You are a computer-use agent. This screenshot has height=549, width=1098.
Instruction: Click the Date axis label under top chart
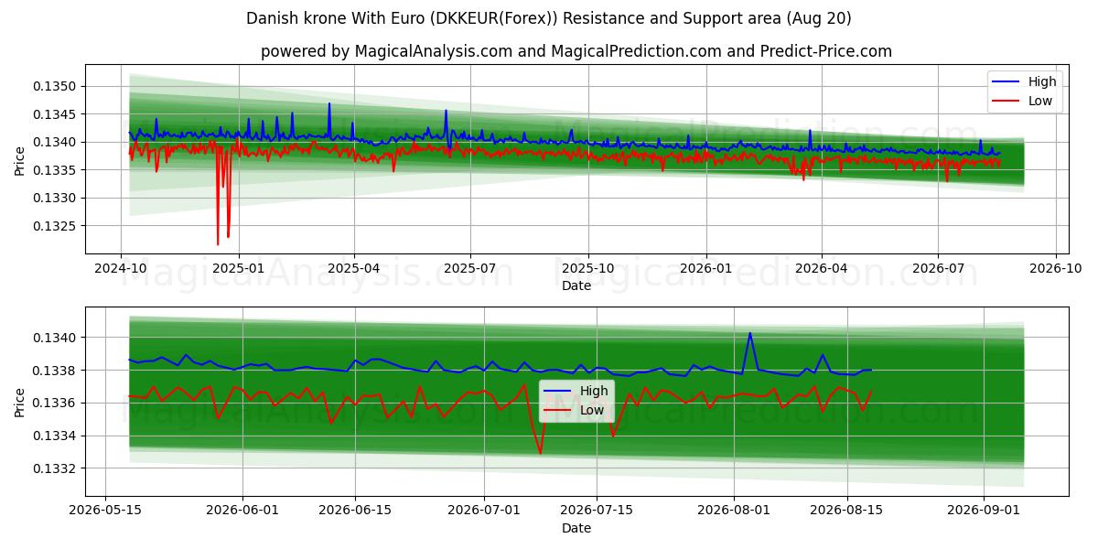point(576,285)
